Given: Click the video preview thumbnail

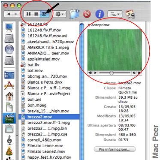Looking at the screenshot, I should 115,50.
